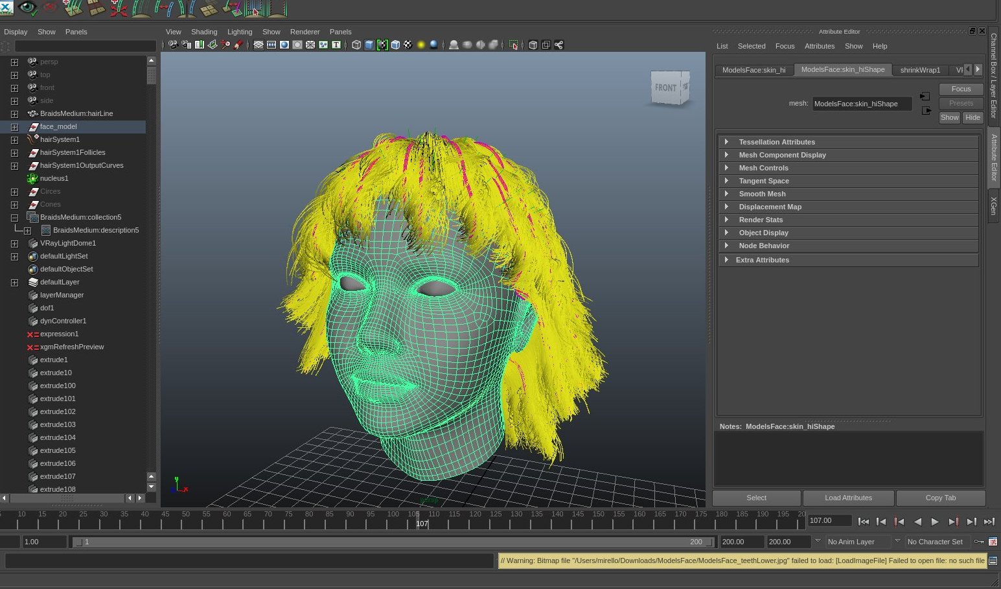Turn on use all lights icon
The height and width of the screenshot is (589, 1001).
pos(421,45)
